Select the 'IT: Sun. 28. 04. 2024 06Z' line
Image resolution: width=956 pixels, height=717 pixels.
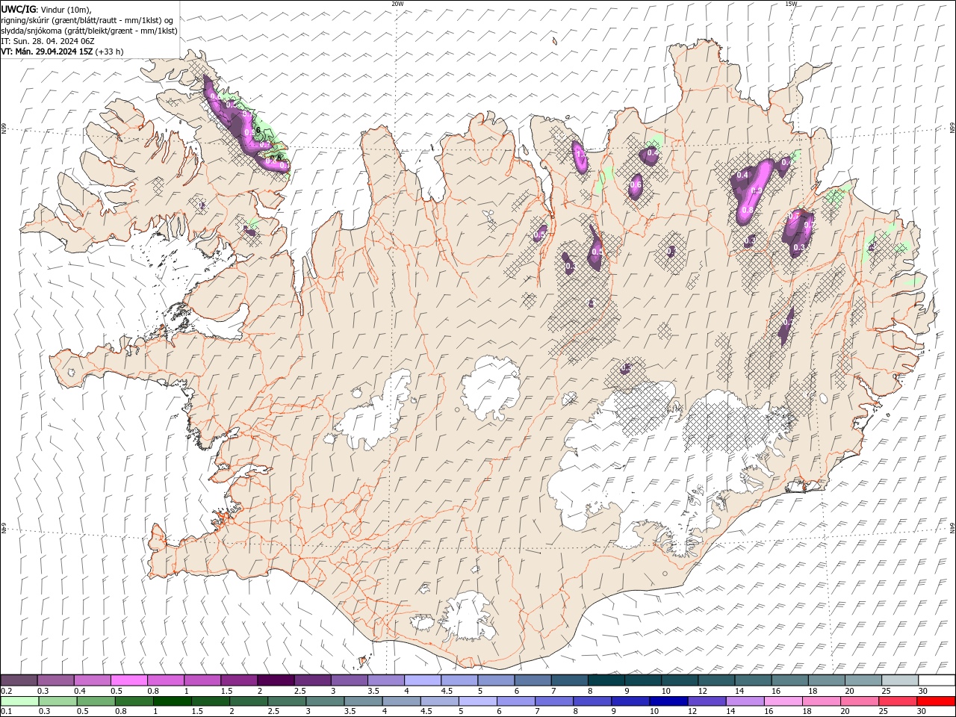(49, 40)
